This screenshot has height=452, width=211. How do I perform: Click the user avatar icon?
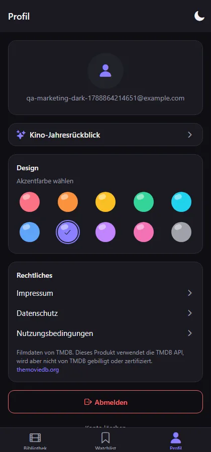click(105, 71)
